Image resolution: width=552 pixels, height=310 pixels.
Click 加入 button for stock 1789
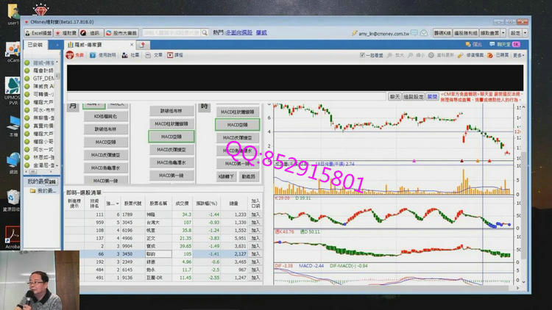[x=255, y=215]
